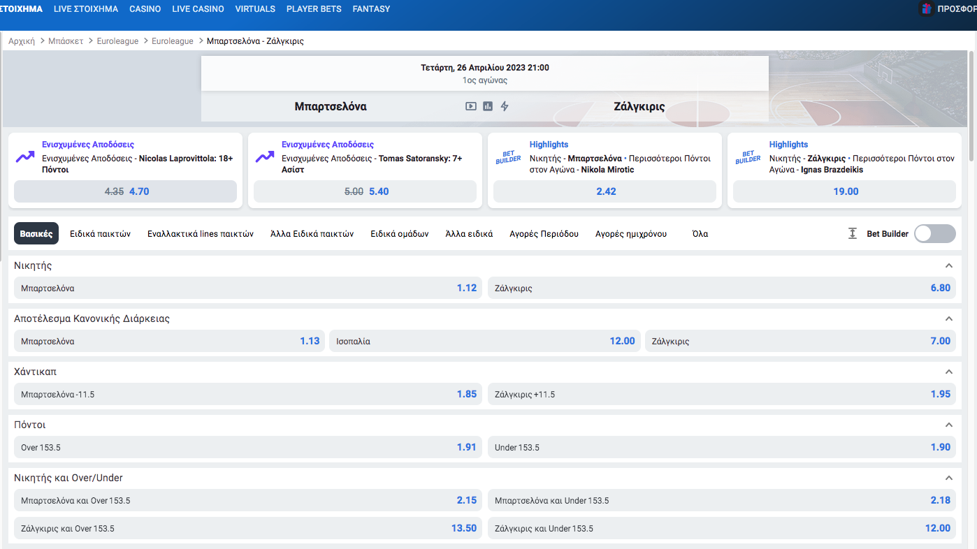The height and width of the screenshot is (549, 977).
Task: Click the Bet Builder logo on the Brazdeikis highlight
Action: coord(748,157)
